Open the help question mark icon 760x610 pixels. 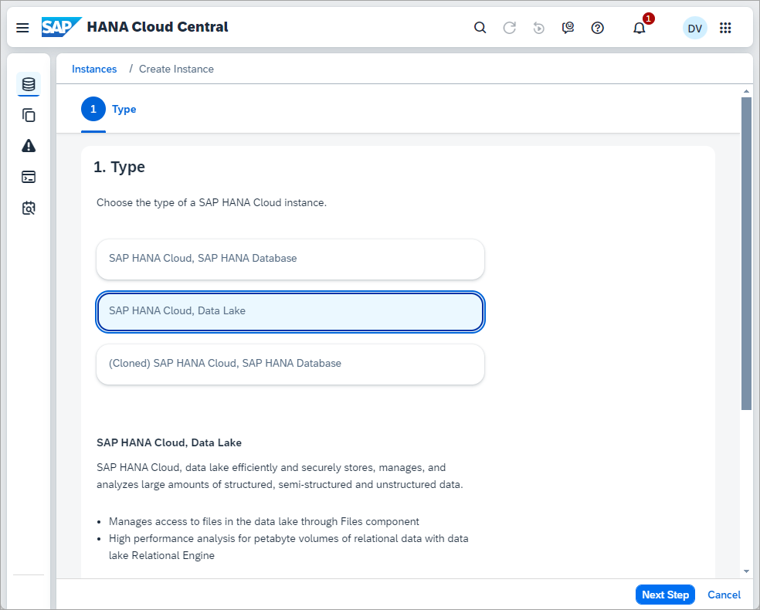(598, 28)
